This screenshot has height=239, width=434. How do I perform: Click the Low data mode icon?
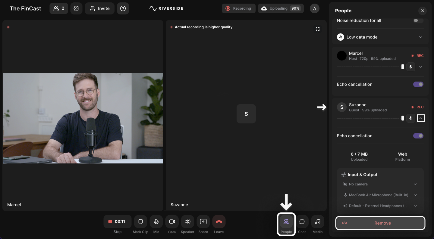pos(341,37)
